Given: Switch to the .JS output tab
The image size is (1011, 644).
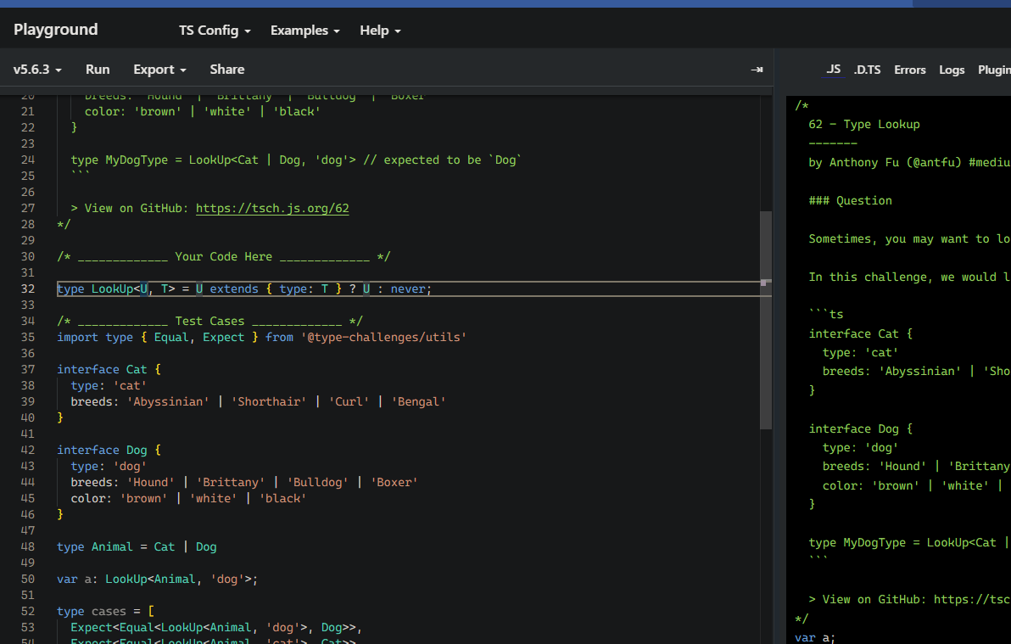Looking at the screenshot, I should (x=833, y=70).
